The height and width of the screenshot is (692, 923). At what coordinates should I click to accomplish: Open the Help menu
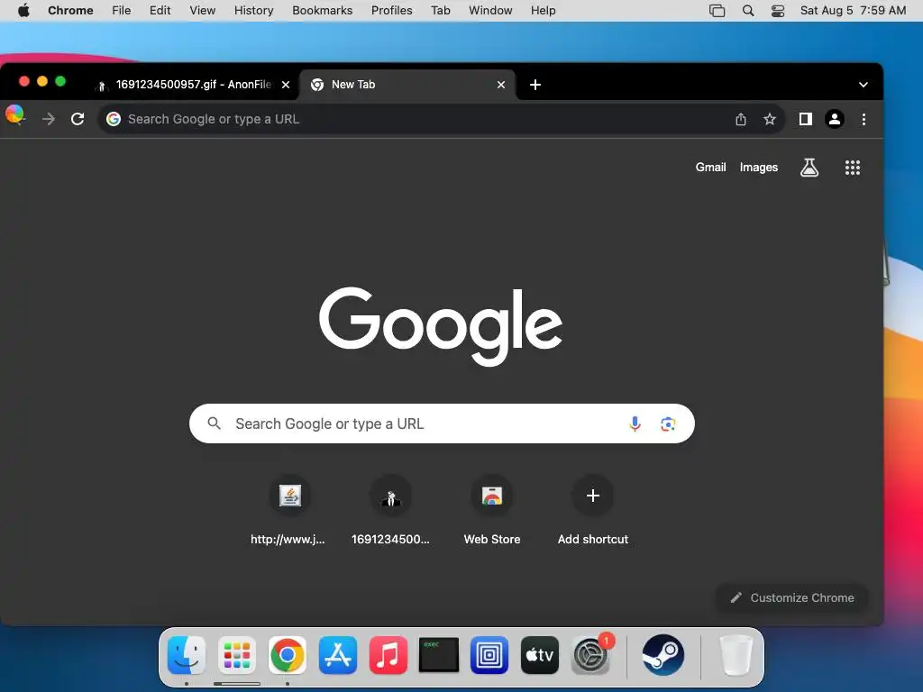pyautogui.click(x=543, y=11)
